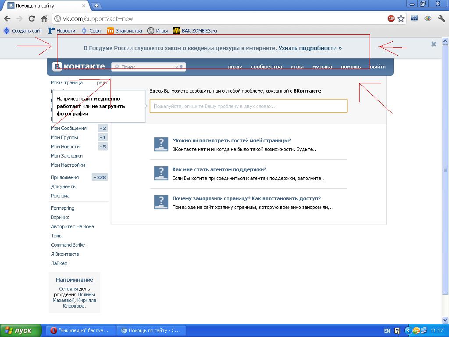Click the question icon beside guests question
The width and height of the screenshot is (449, 337).
point(161,144)
